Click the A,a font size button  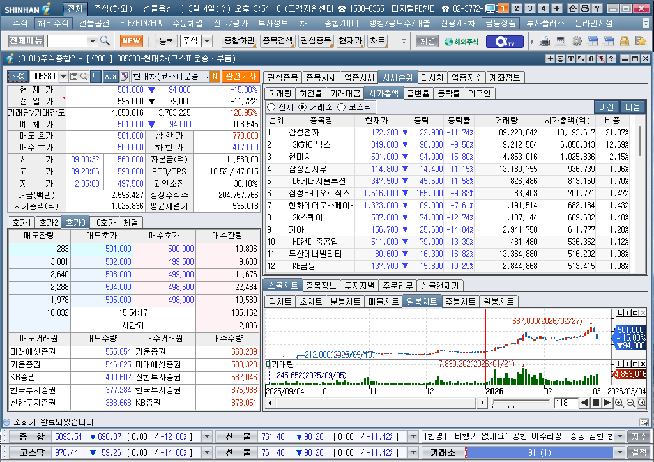click(110, 77)
